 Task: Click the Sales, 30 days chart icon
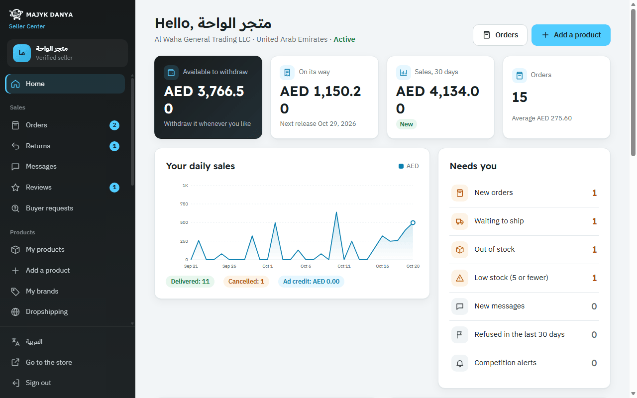[404, 73]
